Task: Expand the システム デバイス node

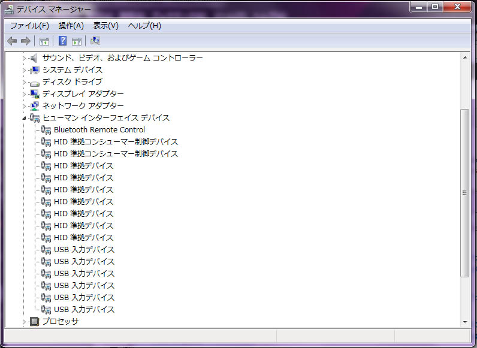Action: [x=25, y=70]
